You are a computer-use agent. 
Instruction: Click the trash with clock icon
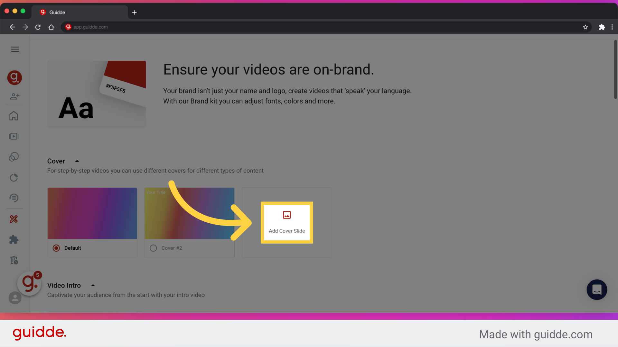pos(14,260)
